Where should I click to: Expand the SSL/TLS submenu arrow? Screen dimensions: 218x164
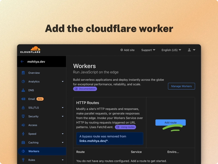point(63,108)
